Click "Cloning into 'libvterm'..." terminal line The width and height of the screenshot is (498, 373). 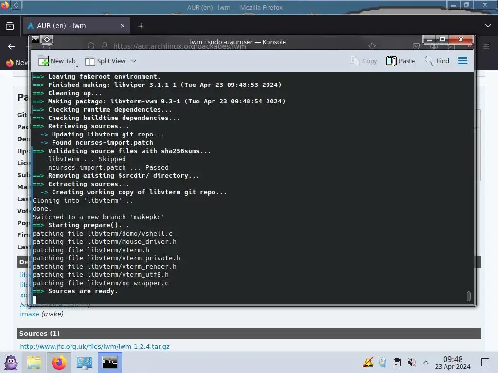click(83, 201)
